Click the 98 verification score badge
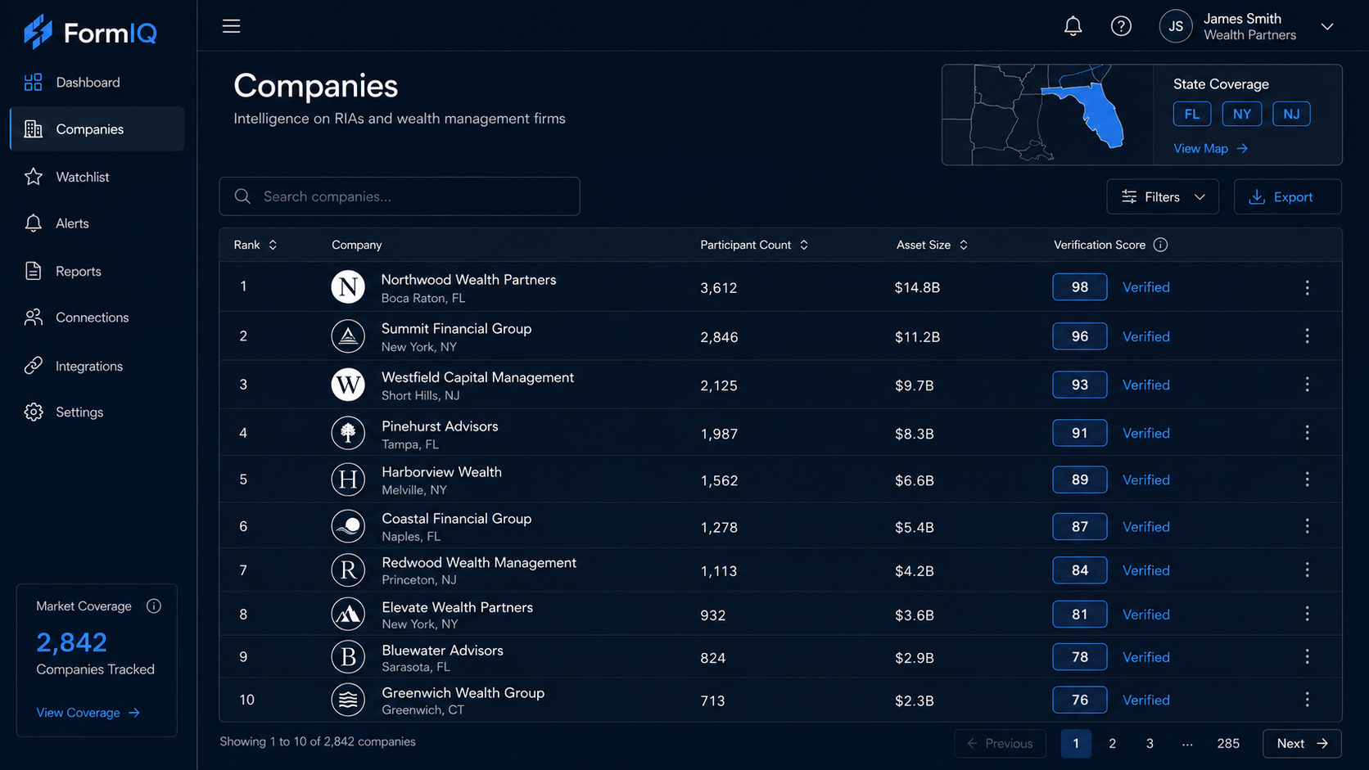 1080,287
